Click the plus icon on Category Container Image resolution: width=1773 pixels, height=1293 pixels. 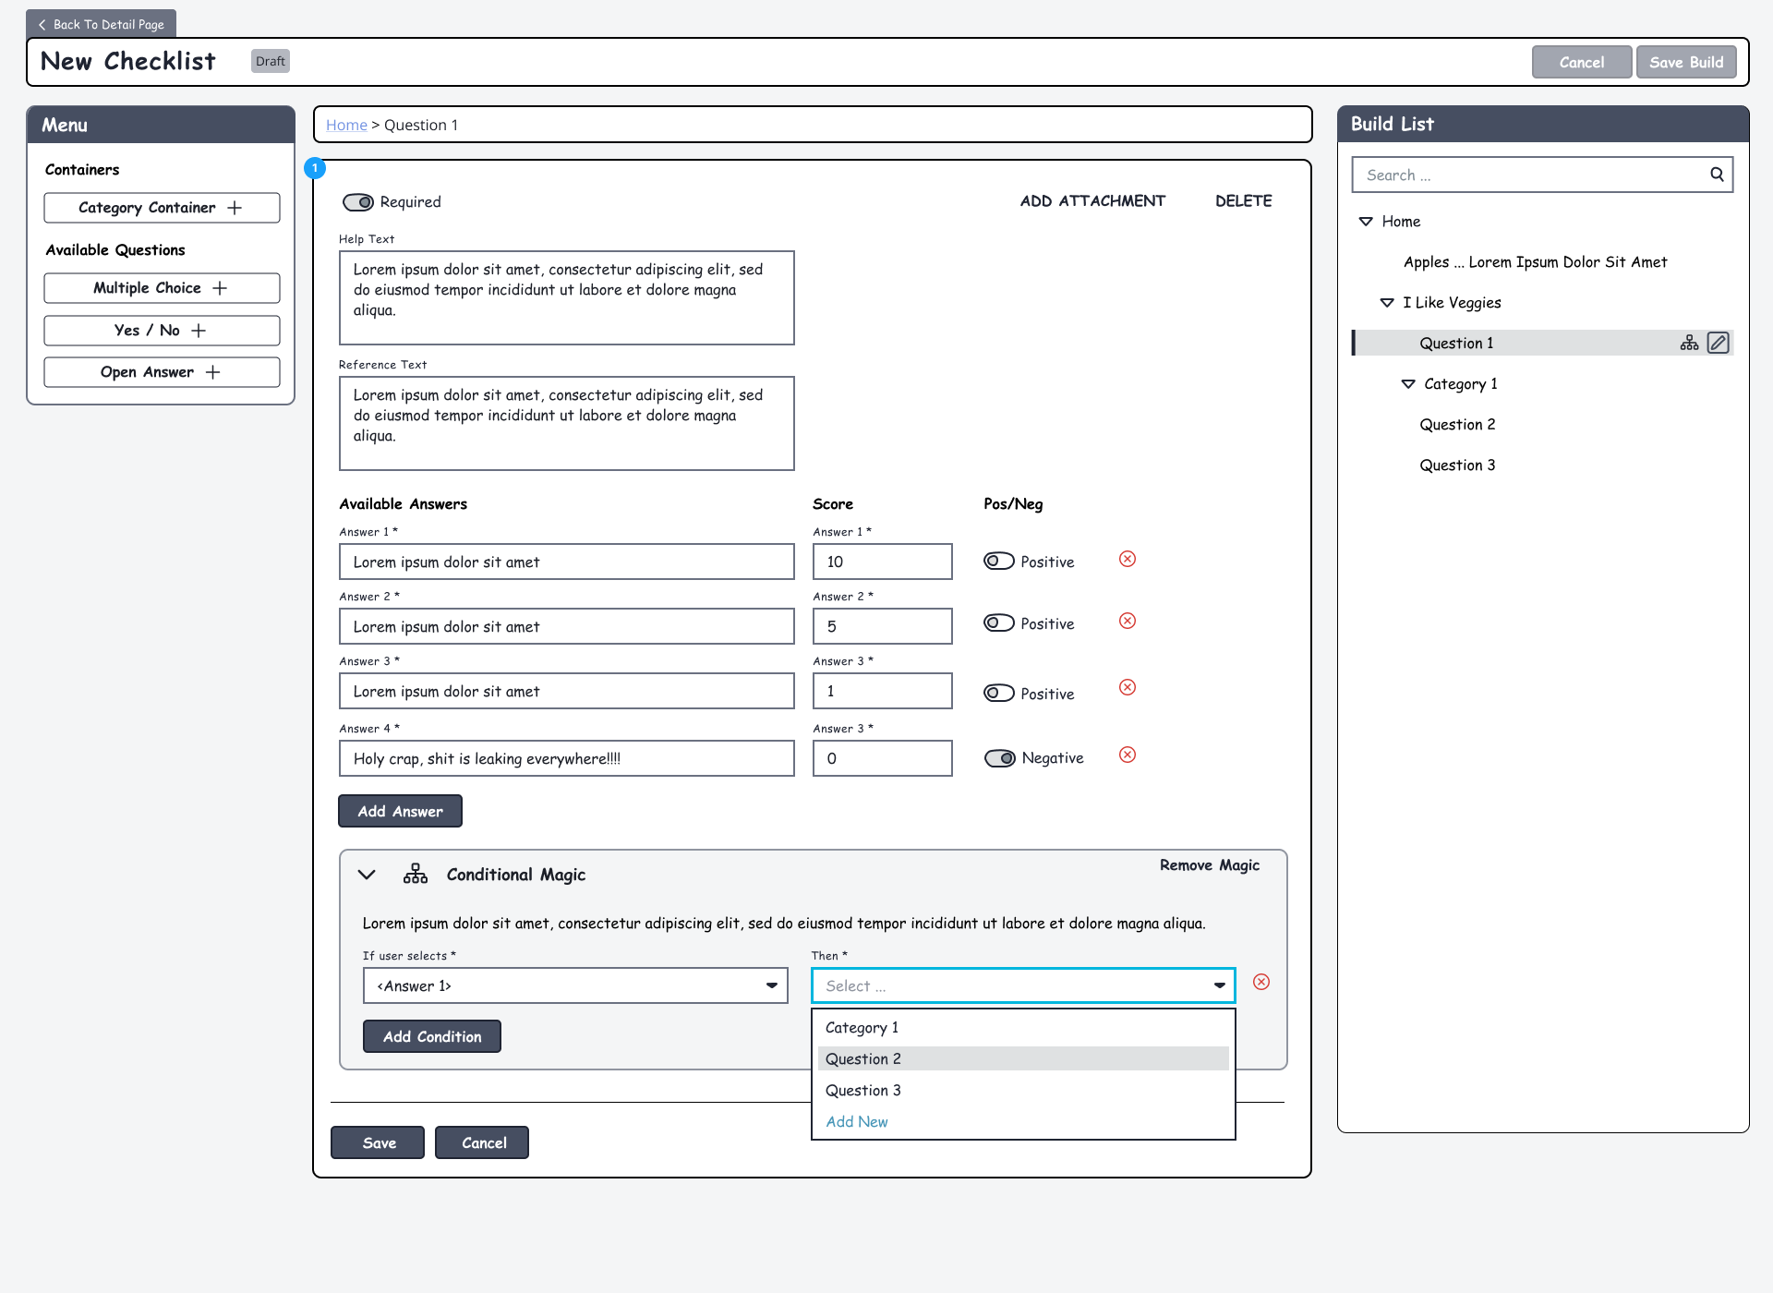point(235,208)
